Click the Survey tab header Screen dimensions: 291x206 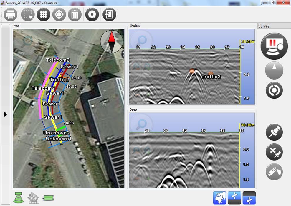pyautogui.click(x=274, y=26)
